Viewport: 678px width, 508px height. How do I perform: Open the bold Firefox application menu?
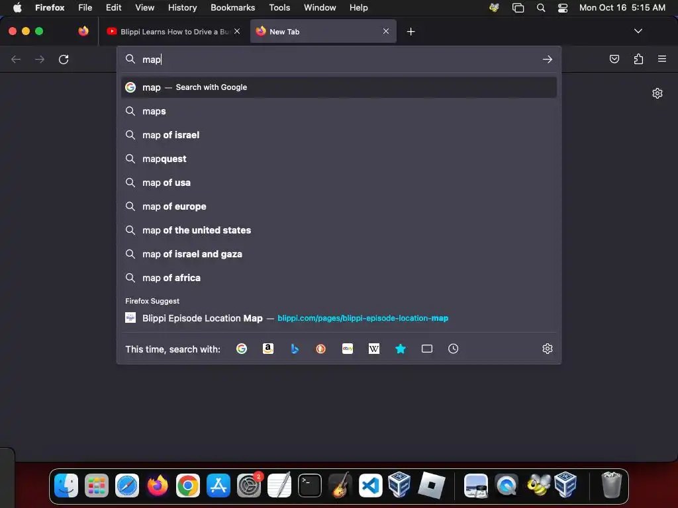tap(50, 7)
